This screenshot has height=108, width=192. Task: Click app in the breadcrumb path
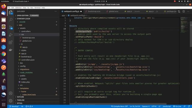point(63,16)
